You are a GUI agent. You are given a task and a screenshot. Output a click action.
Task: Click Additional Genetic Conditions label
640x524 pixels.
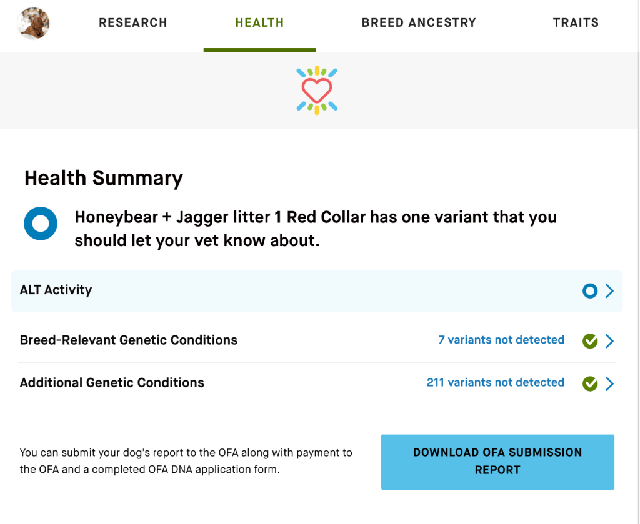[112, 383]
